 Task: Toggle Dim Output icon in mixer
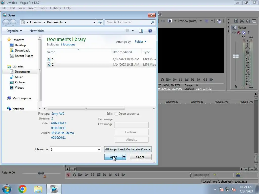[248, 21]
